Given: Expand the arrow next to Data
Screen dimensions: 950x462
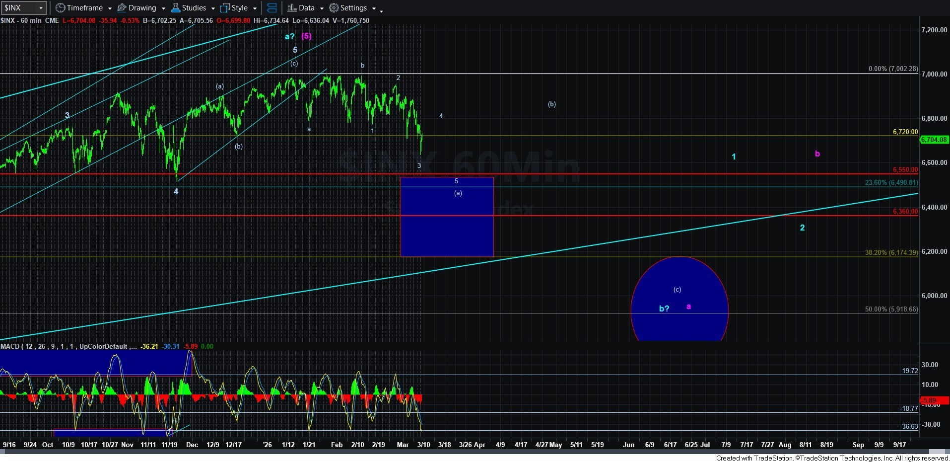Looking at the screenshot, I should 322,8.
